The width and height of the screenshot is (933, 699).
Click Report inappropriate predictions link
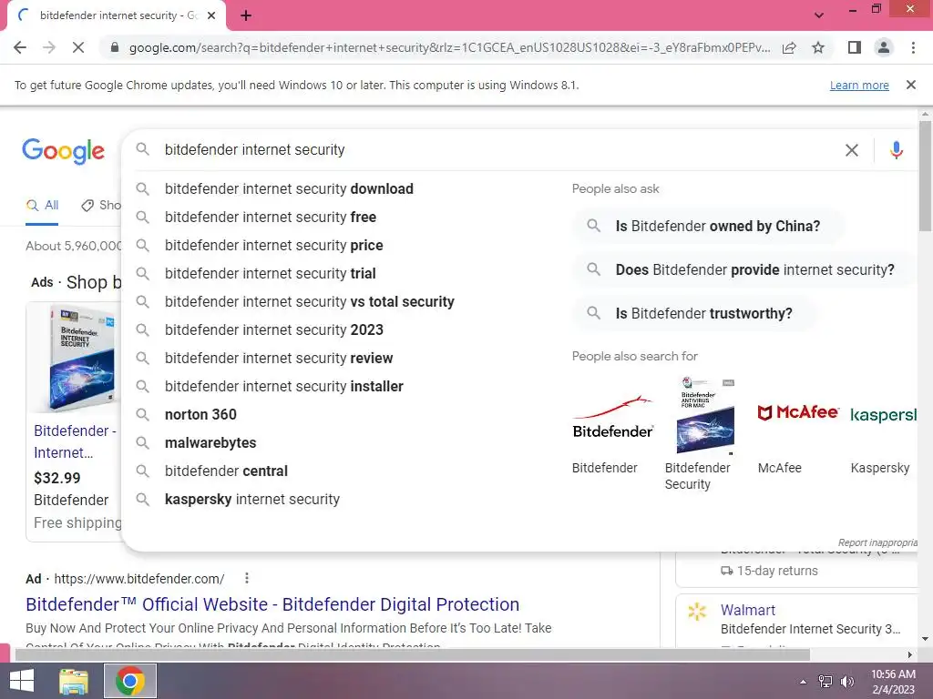[877, 542]
